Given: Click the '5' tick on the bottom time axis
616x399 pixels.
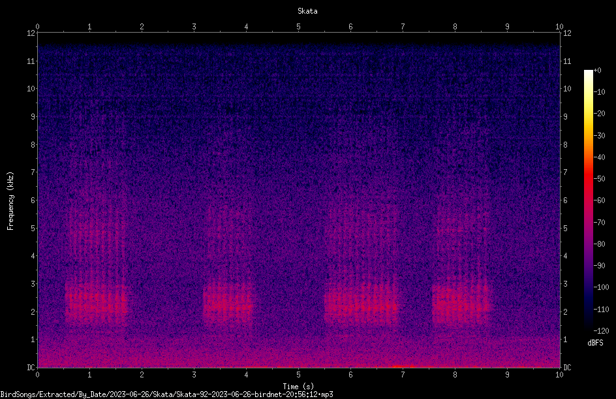Looking at the screenshot, I should [299, 375].
